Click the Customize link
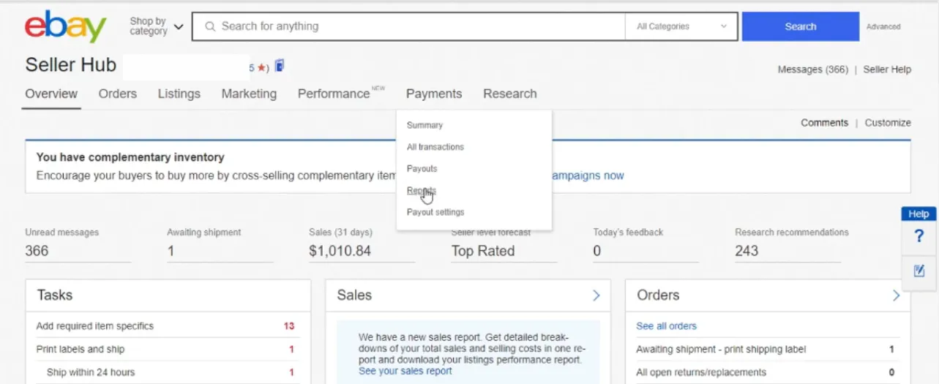The height and width of the screenshot is (384, 939). [888, 123]
